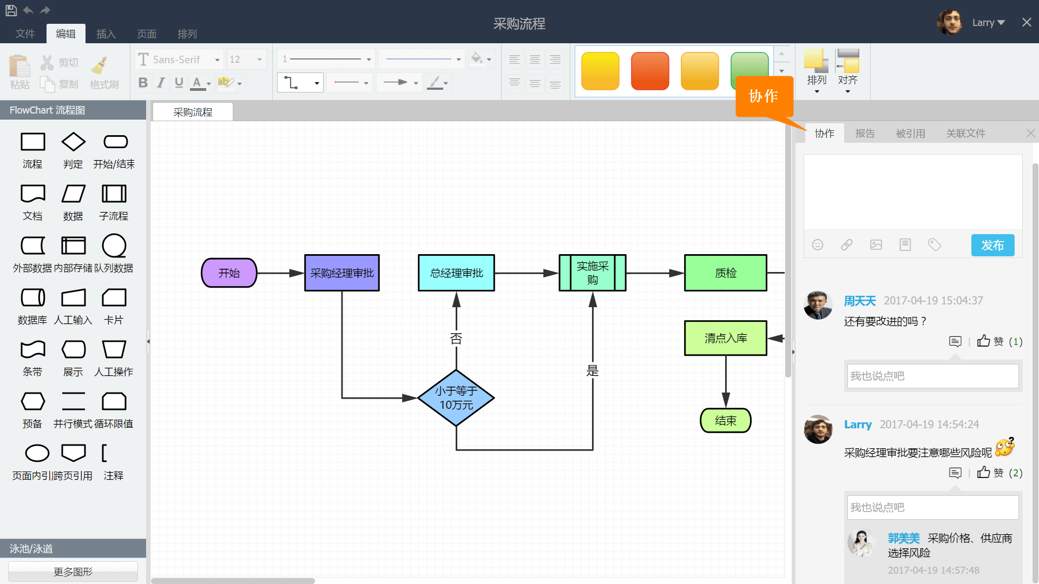Image resolution: width=1039 pixels, height=584 pixels.
Task: Click the 发布 publish button
Action: click(x=992, y=245)
